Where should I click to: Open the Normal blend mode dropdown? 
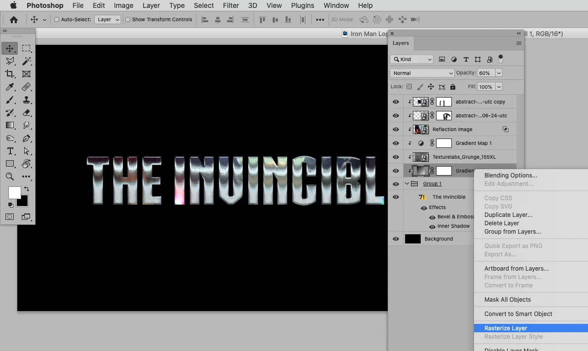pos(422,73)
